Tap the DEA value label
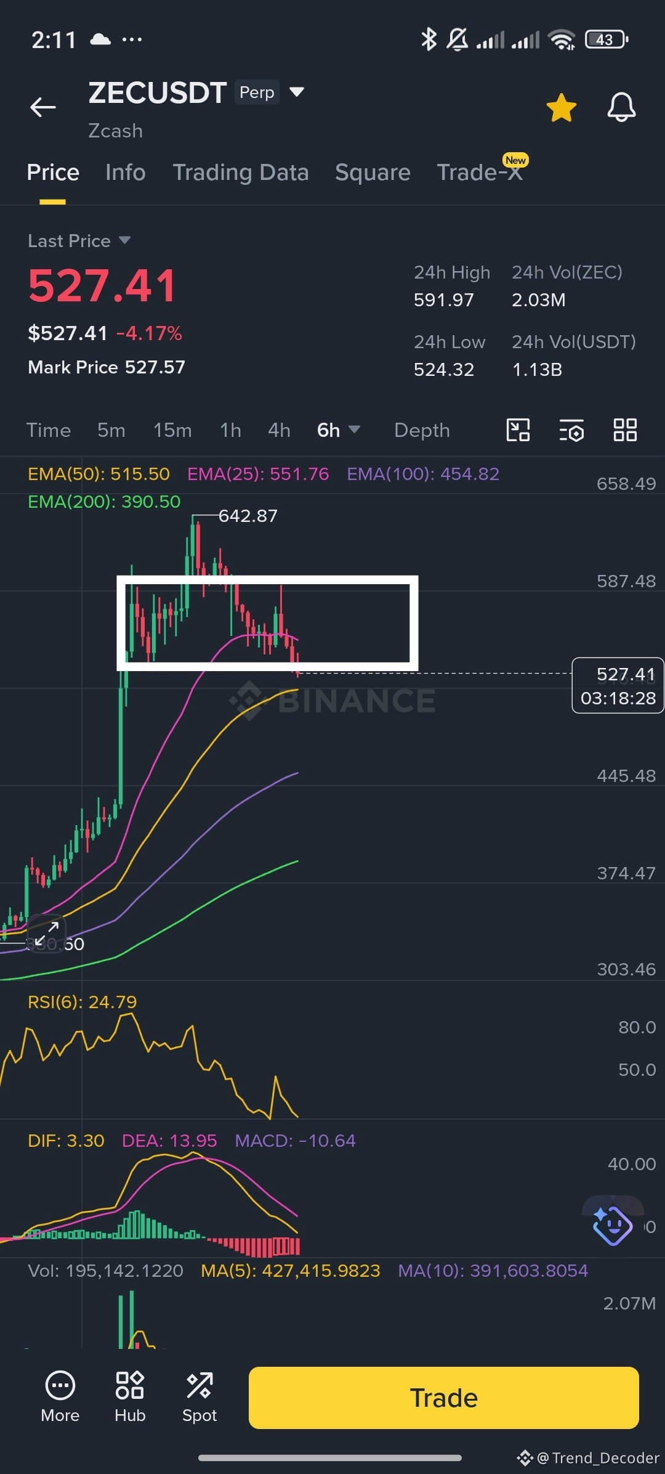Image resolution: width=665 pixels, height=1474 pixels. (169, 1141)
